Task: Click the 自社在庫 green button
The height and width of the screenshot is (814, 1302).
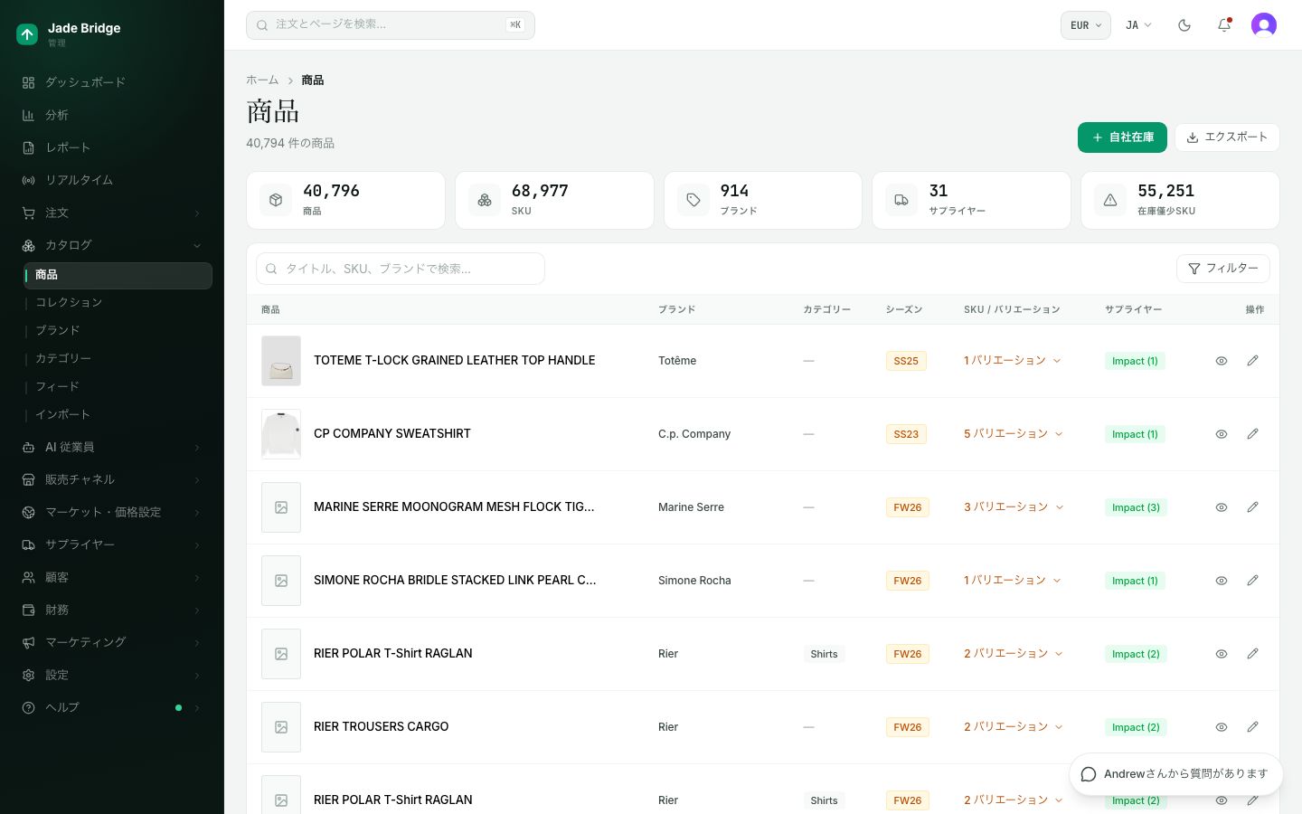Action: pyautogui.click(x=1122, y=137)
